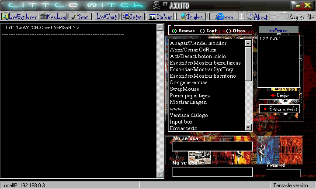Image resolution: width=316 pixels, height=189 pixels.
Task: Select the Bromas radio button
Action: click(x=174, y=31)
